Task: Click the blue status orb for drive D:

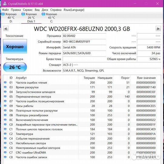Action: (x=3, y=14)
